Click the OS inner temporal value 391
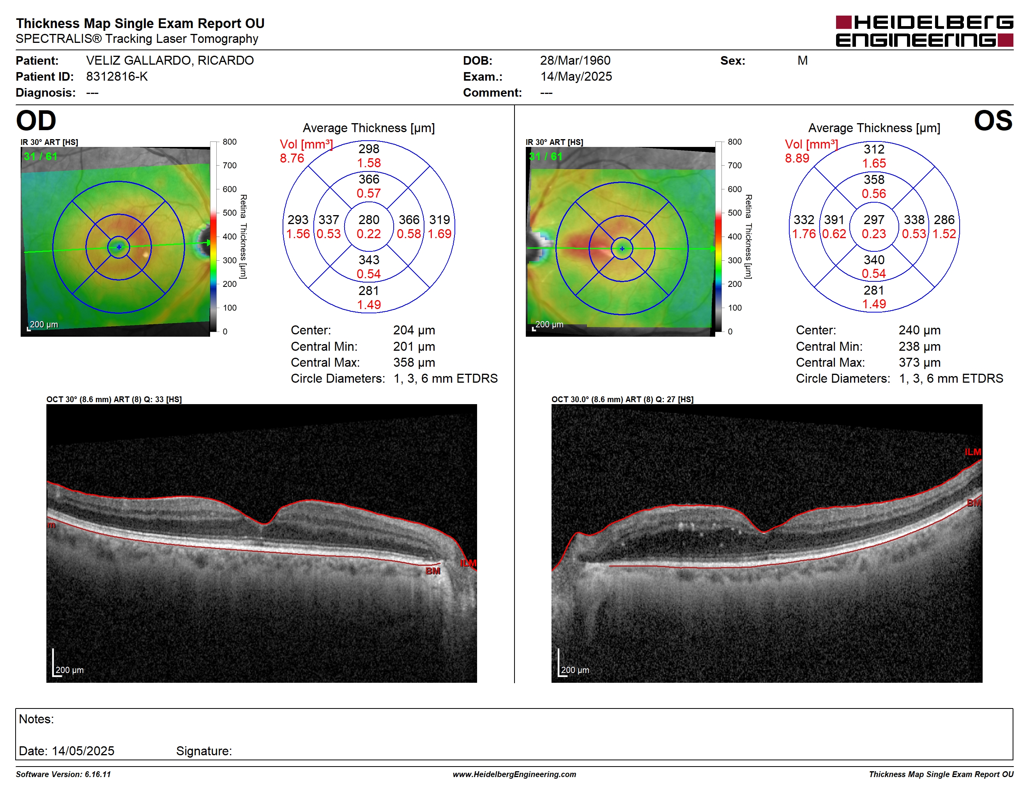The height and width of the screenshot is (795, 1029). coord(834,220)
